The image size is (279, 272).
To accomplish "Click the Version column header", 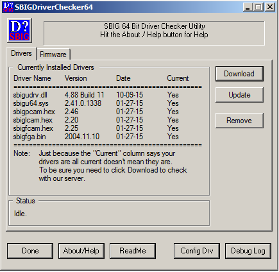I will tap(76, 78).
